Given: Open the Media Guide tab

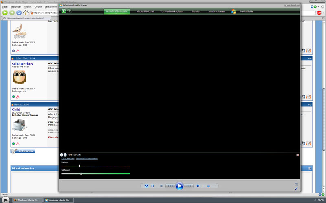Looking at the screenshot, I should (x=247, y=11).
